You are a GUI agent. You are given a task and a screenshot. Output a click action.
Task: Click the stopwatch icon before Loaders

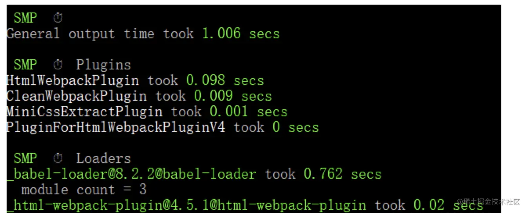[58, 158]
